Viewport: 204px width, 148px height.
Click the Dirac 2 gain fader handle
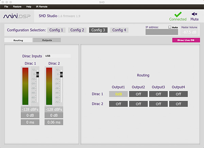[62, 75]
